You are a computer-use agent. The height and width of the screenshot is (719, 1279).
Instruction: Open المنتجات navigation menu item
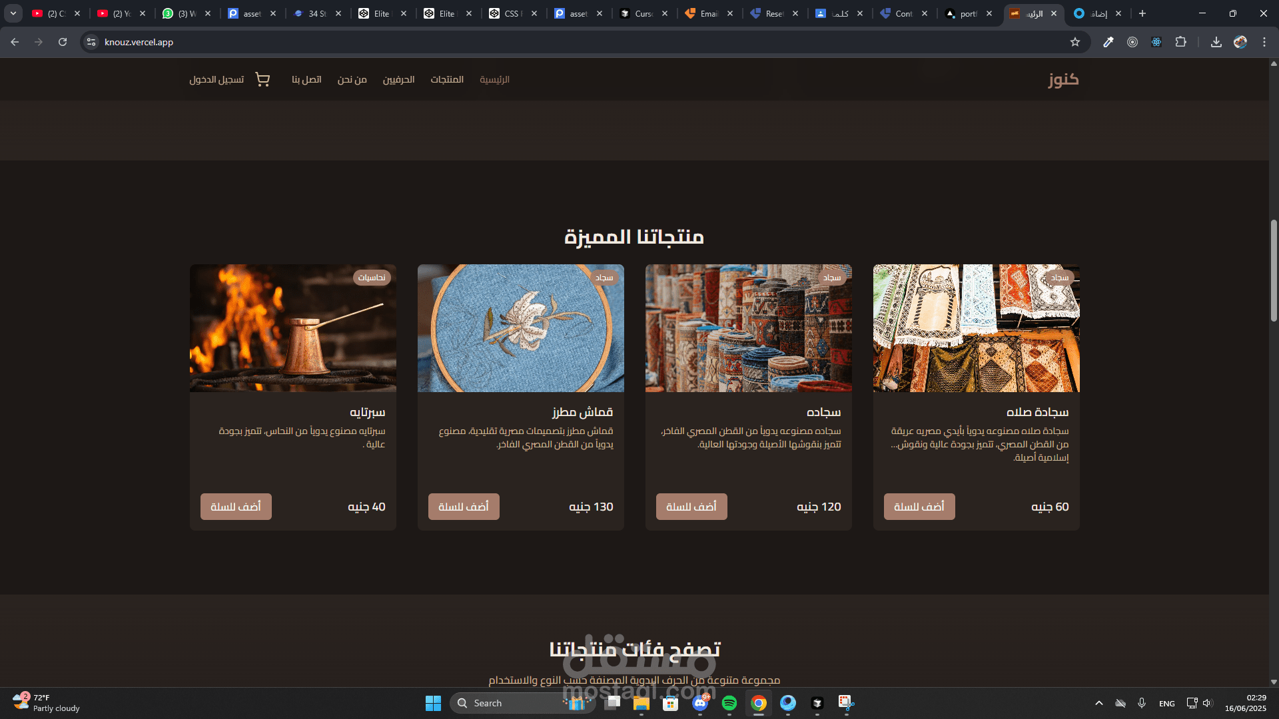tap(446, 79)
